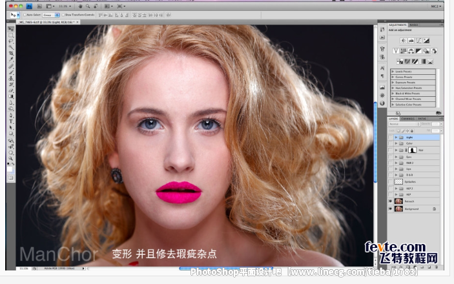This screenshot has width=454, height=284.
Task: Switch to the Paths tab
Action: click(422, 119)
